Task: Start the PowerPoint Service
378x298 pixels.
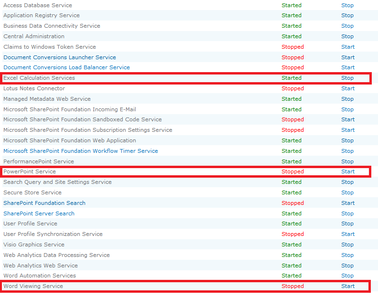Action: (348, 171)
